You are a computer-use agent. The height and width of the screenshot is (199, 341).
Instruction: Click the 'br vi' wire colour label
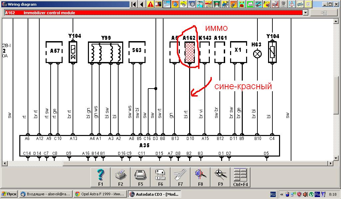[201, 114]
